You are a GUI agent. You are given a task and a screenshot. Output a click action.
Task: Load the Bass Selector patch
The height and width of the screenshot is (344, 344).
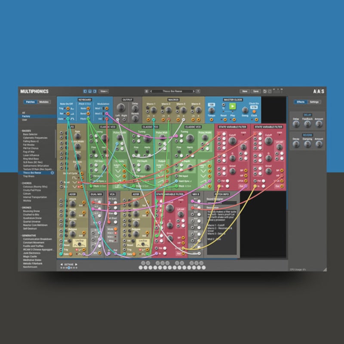pos(30,134)
